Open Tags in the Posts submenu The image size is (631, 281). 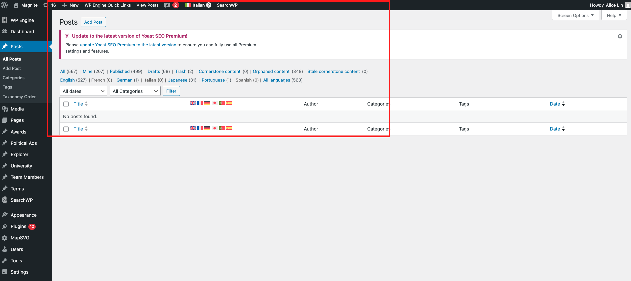pyautogui.click(x=7, y=87)
